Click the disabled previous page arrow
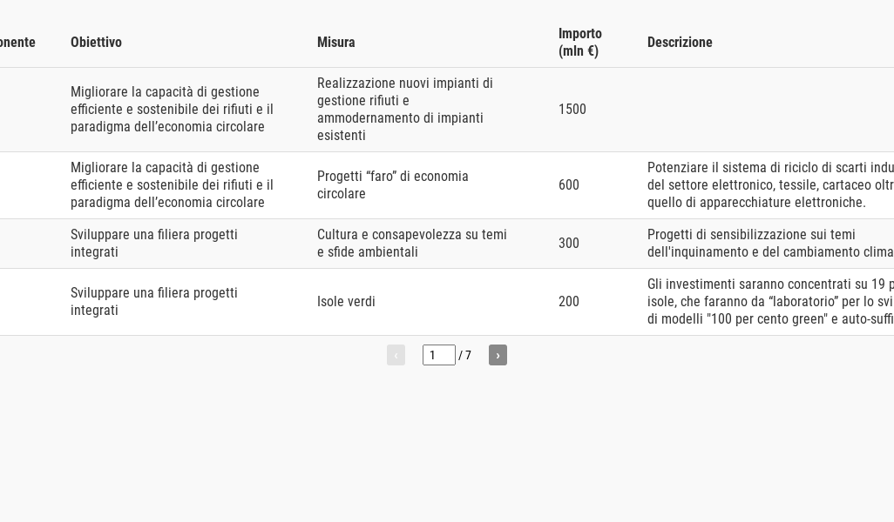This screenshot has height=522, width=894. 396,355
